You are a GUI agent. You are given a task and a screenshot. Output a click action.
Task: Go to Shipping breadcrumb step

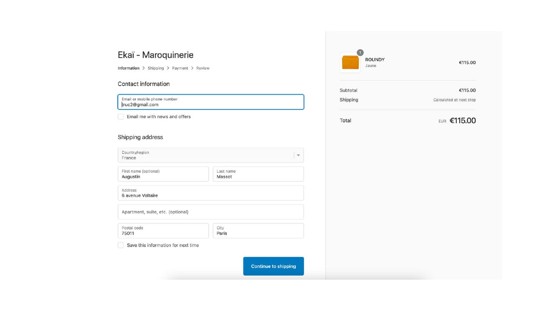[156, 68]
